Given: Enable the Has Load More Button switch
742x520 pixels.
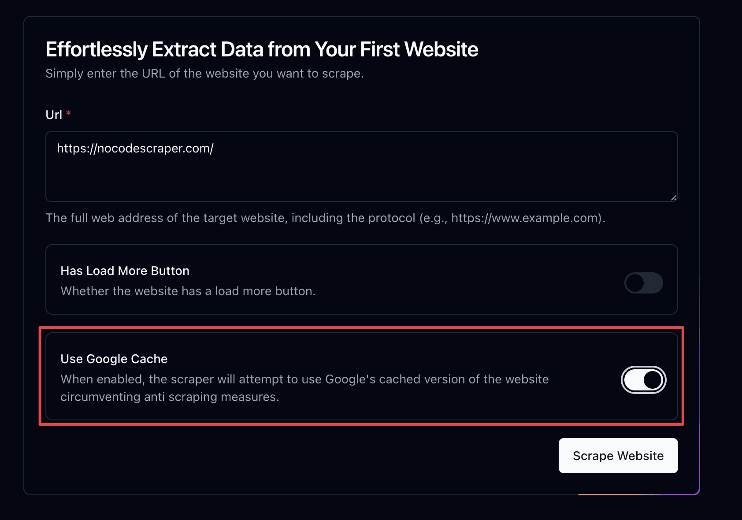Looking at the screenshot, I should tap(643, 283).
